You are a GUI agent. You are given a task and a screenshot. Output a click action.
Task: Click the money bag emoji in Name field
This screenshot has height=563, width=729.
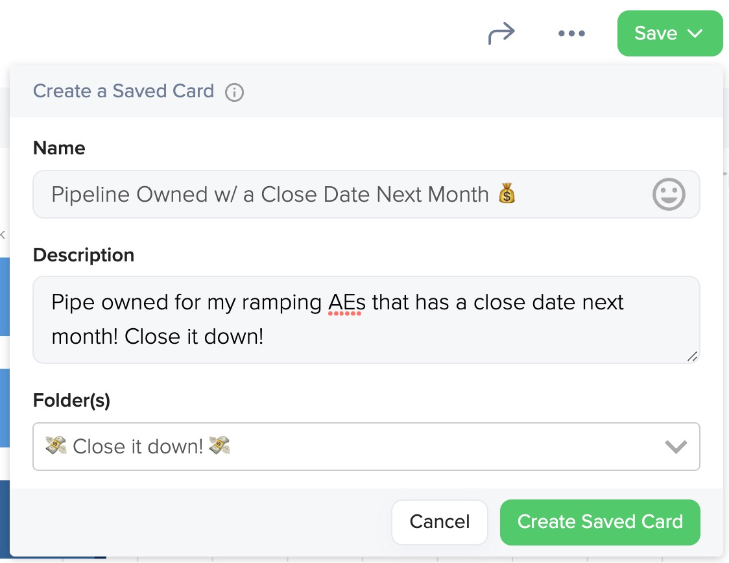coord(507,193)
